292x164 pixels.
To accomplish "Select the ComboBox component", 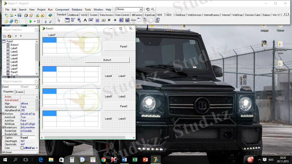I will click(127, 20).
